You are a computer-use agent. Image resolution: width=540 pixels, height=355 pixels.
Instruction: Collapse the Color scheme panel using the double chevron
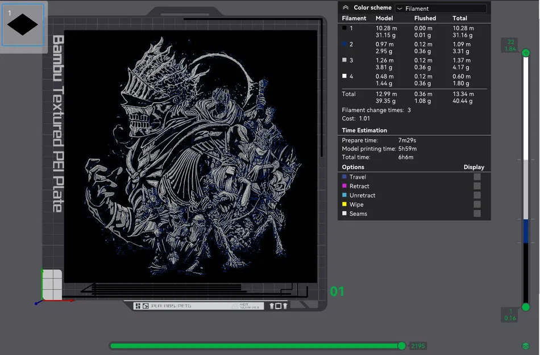click(x=345, y=7)
